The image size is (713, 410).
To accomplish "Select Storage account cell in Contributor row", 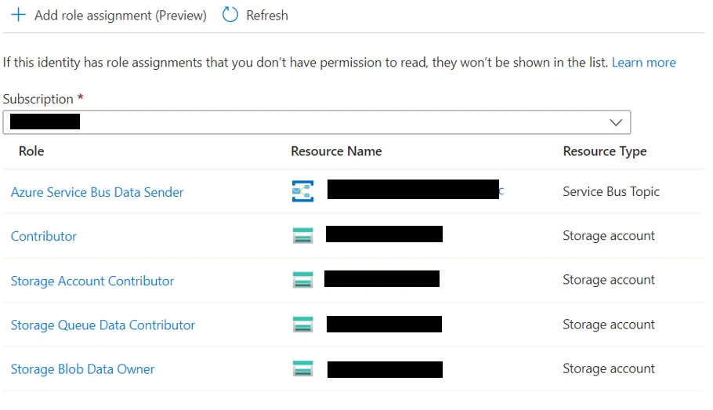I will (609, 236).
